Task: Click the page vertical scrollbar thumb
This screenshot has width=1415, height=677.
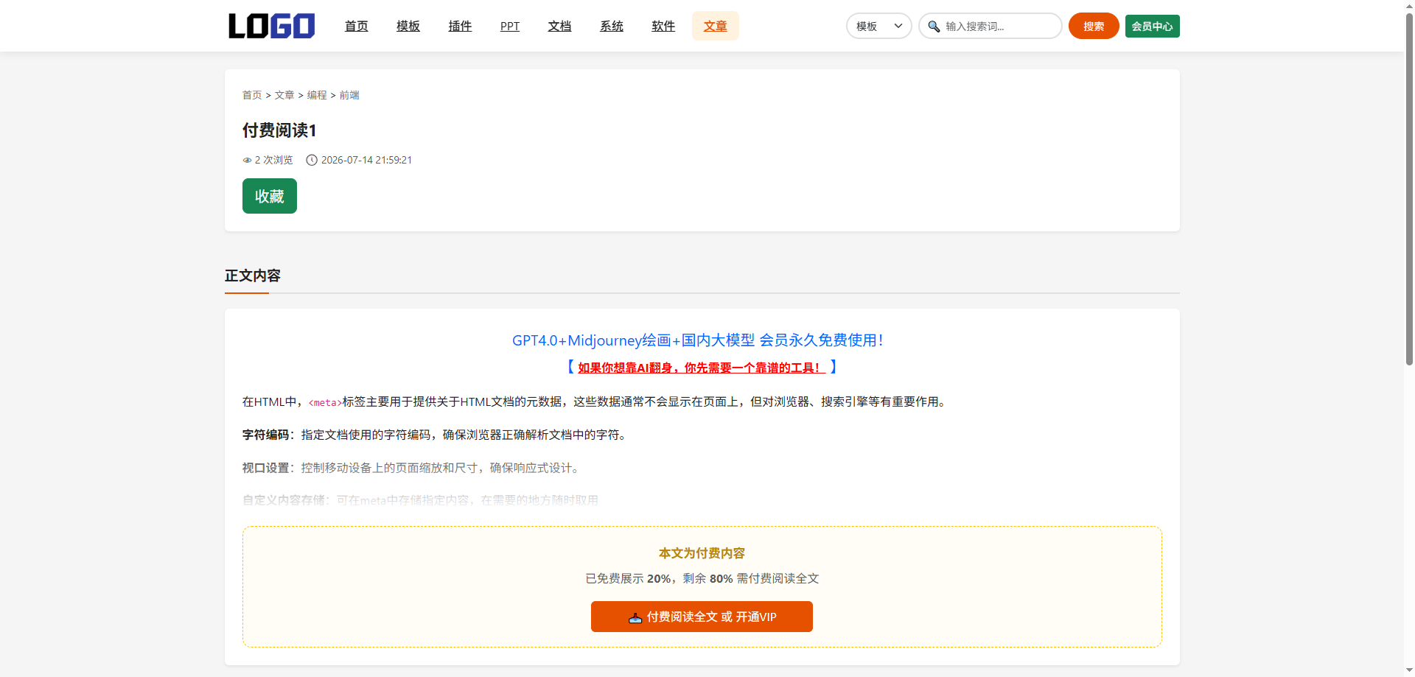Action: click(x=1409, y=188)
